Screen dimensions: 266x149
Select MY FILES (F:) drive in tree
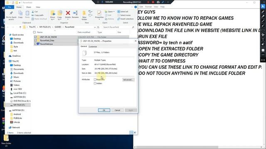click(x=19, y=105)
